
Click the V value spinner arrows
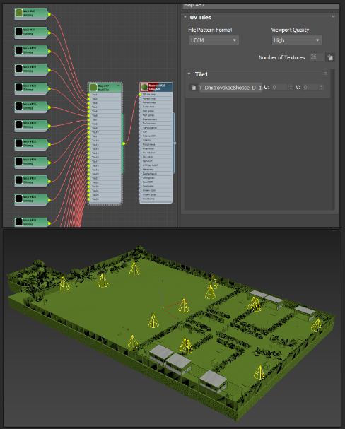pyautogui.click(x=322, y=87)
